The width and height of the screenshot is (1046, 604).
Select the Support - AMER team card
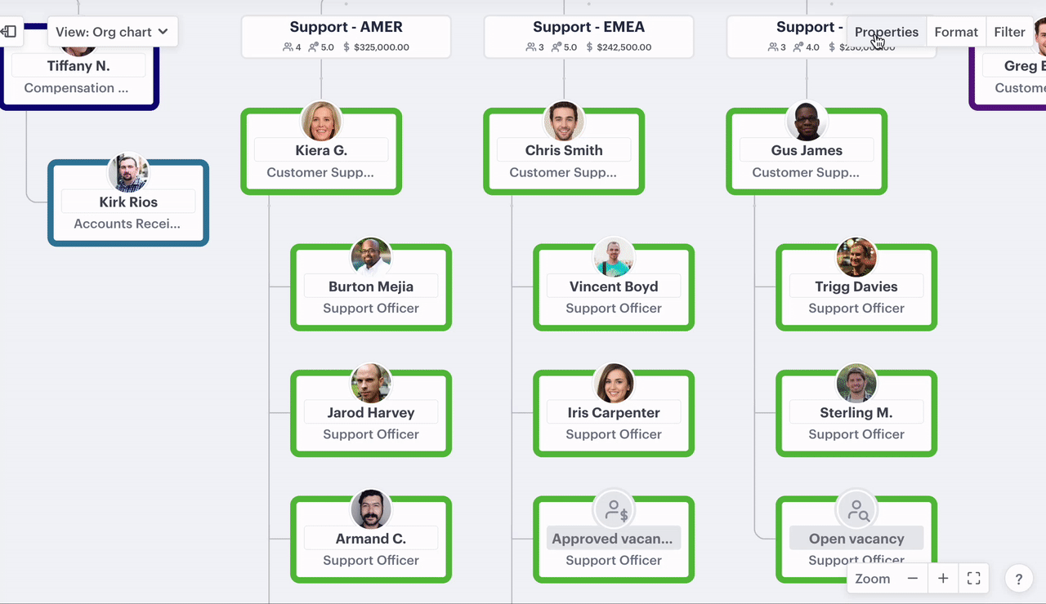click(x=346, y=37)
